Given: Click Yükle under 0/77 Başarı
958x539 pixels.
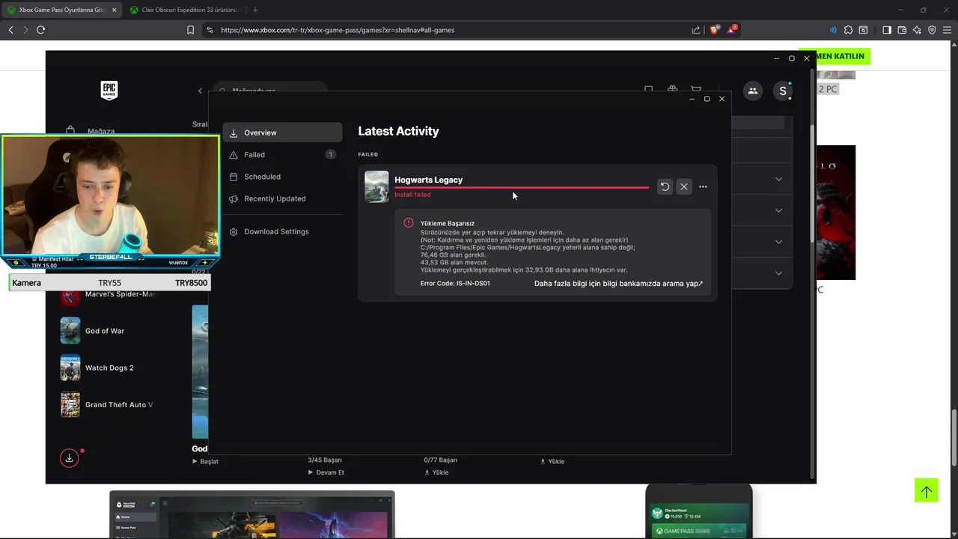Looking at the screenshot, I should [x=437, y=472].
